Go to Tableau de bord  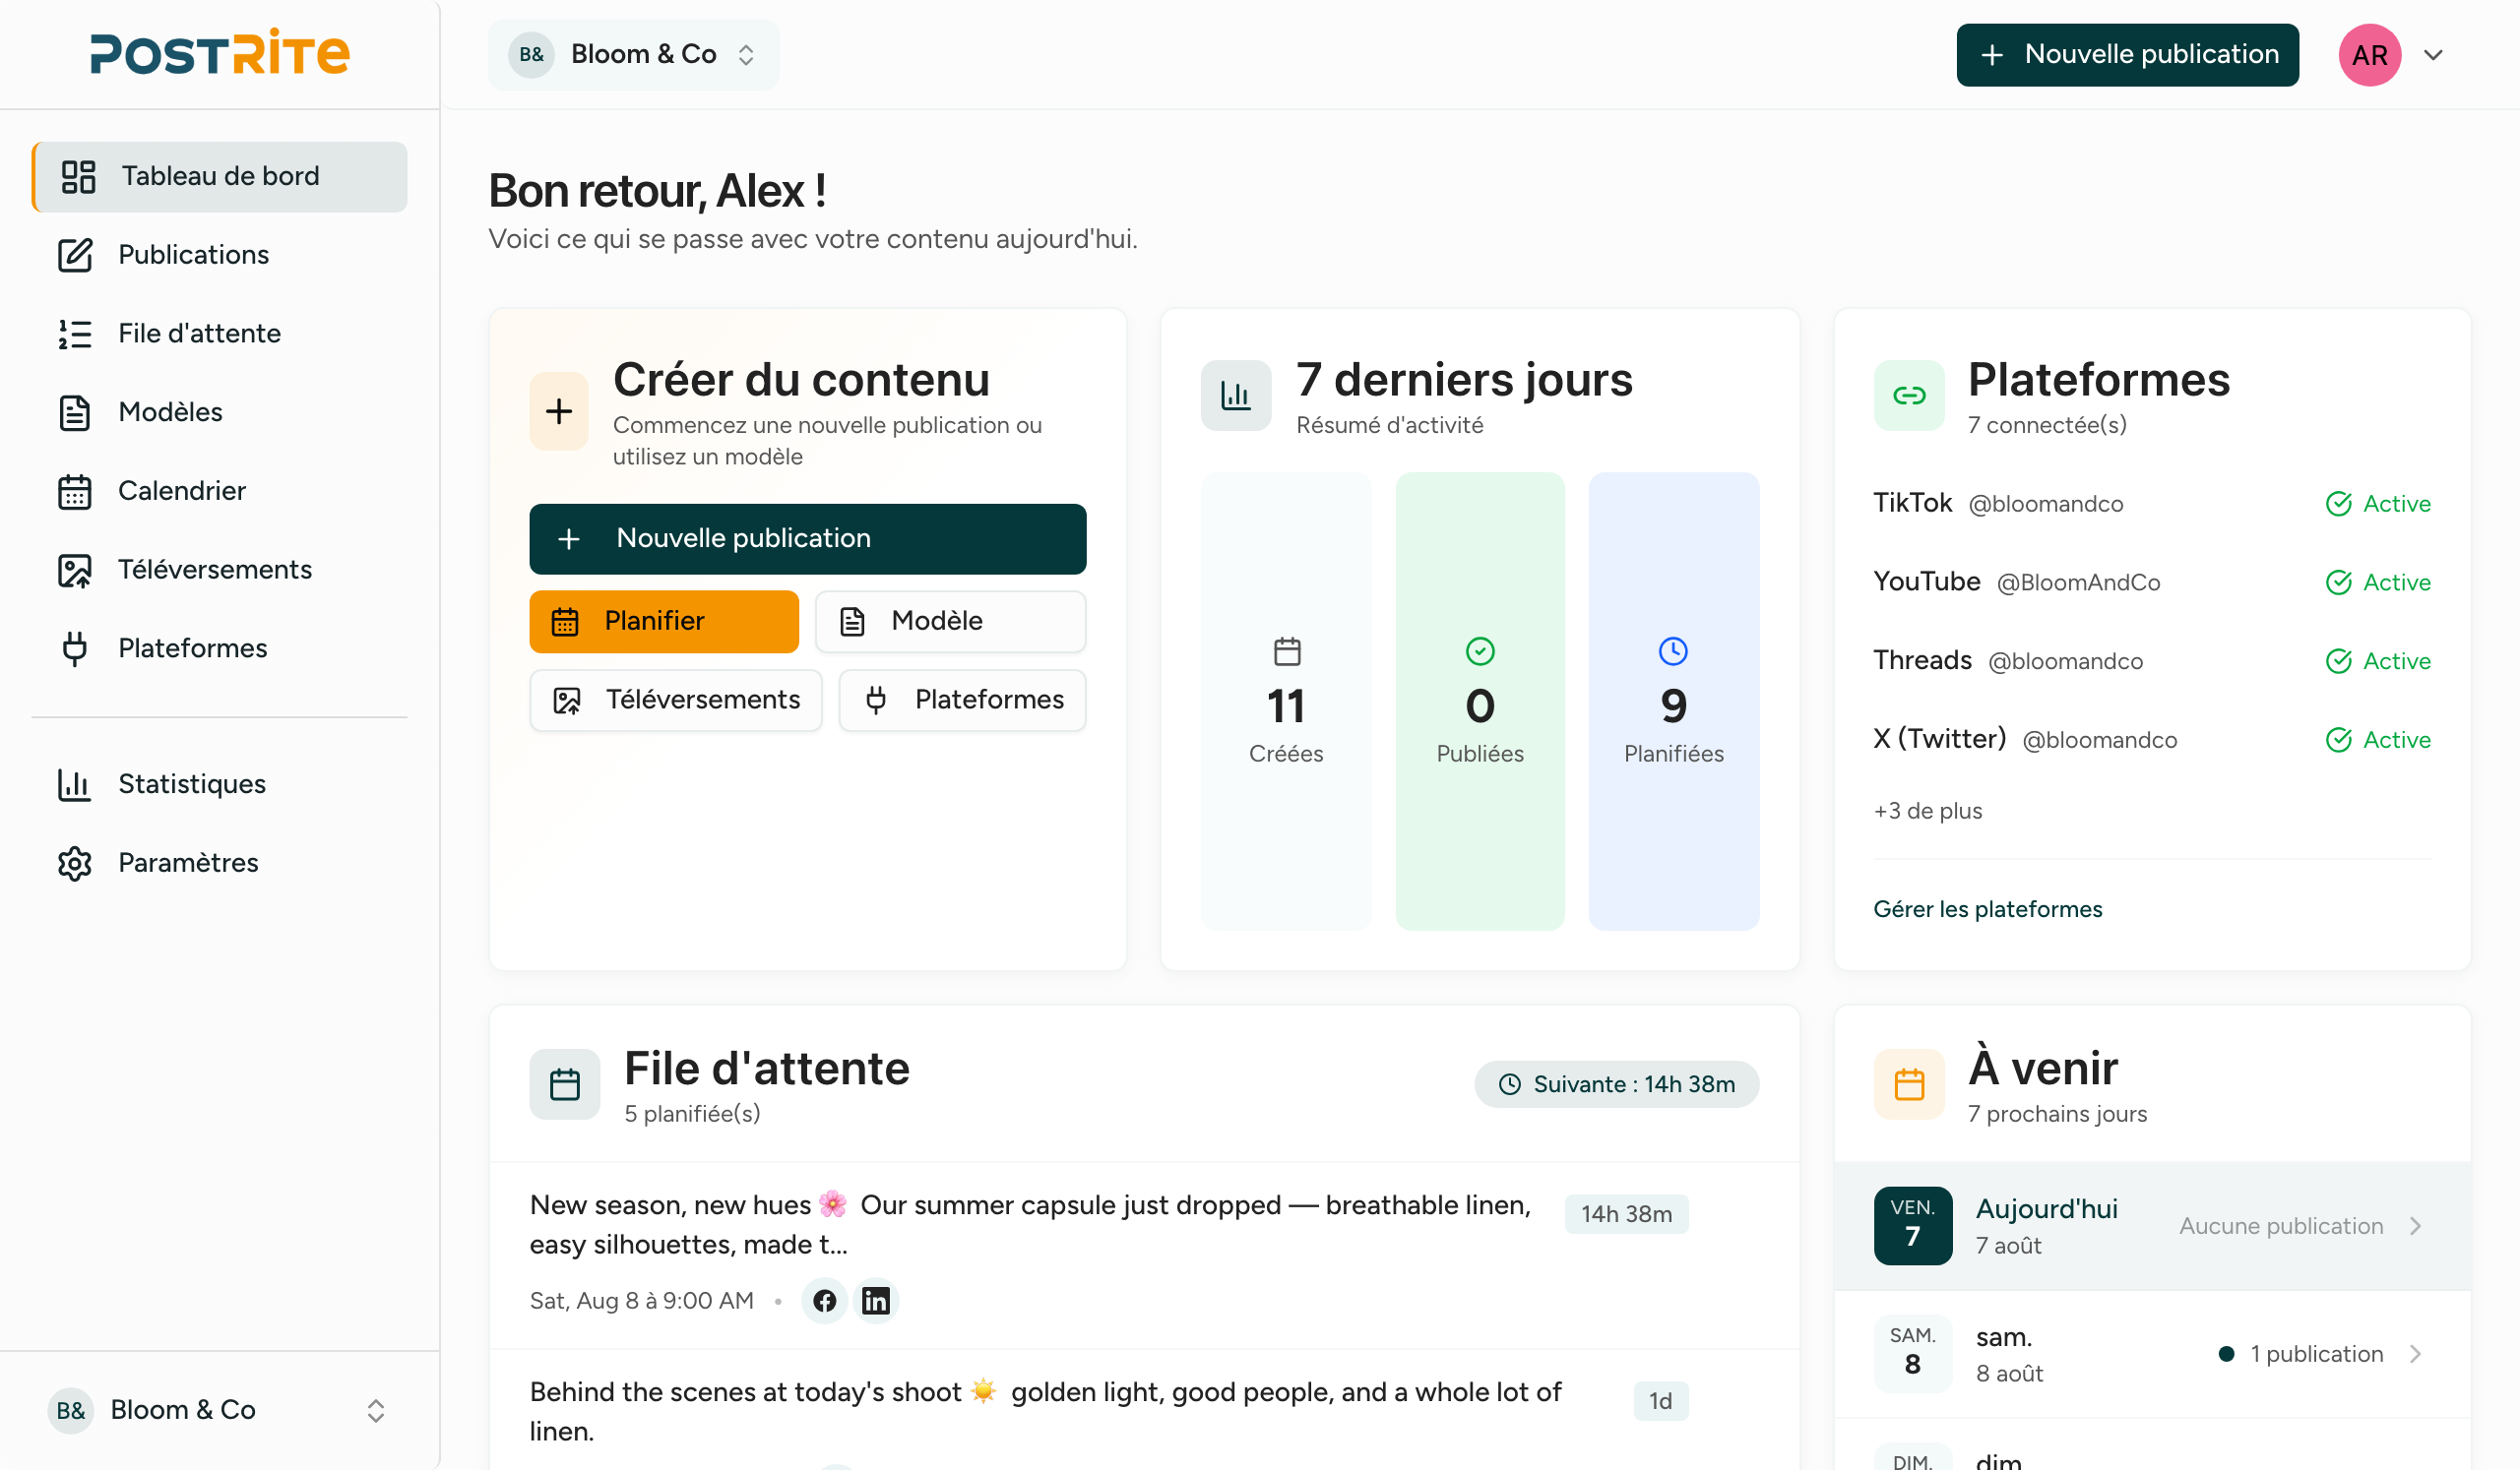pos(219,177)
